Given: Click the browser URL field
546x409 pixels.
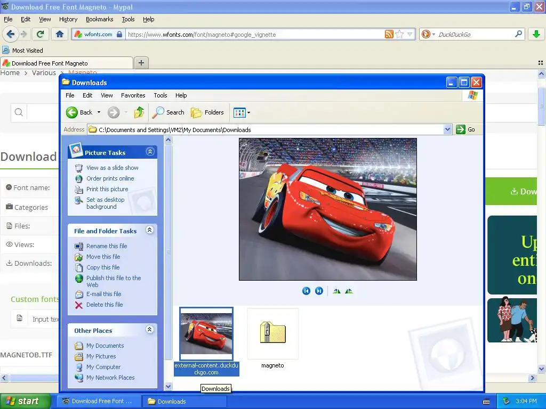Looking at the screenshot, I should 255,35.
